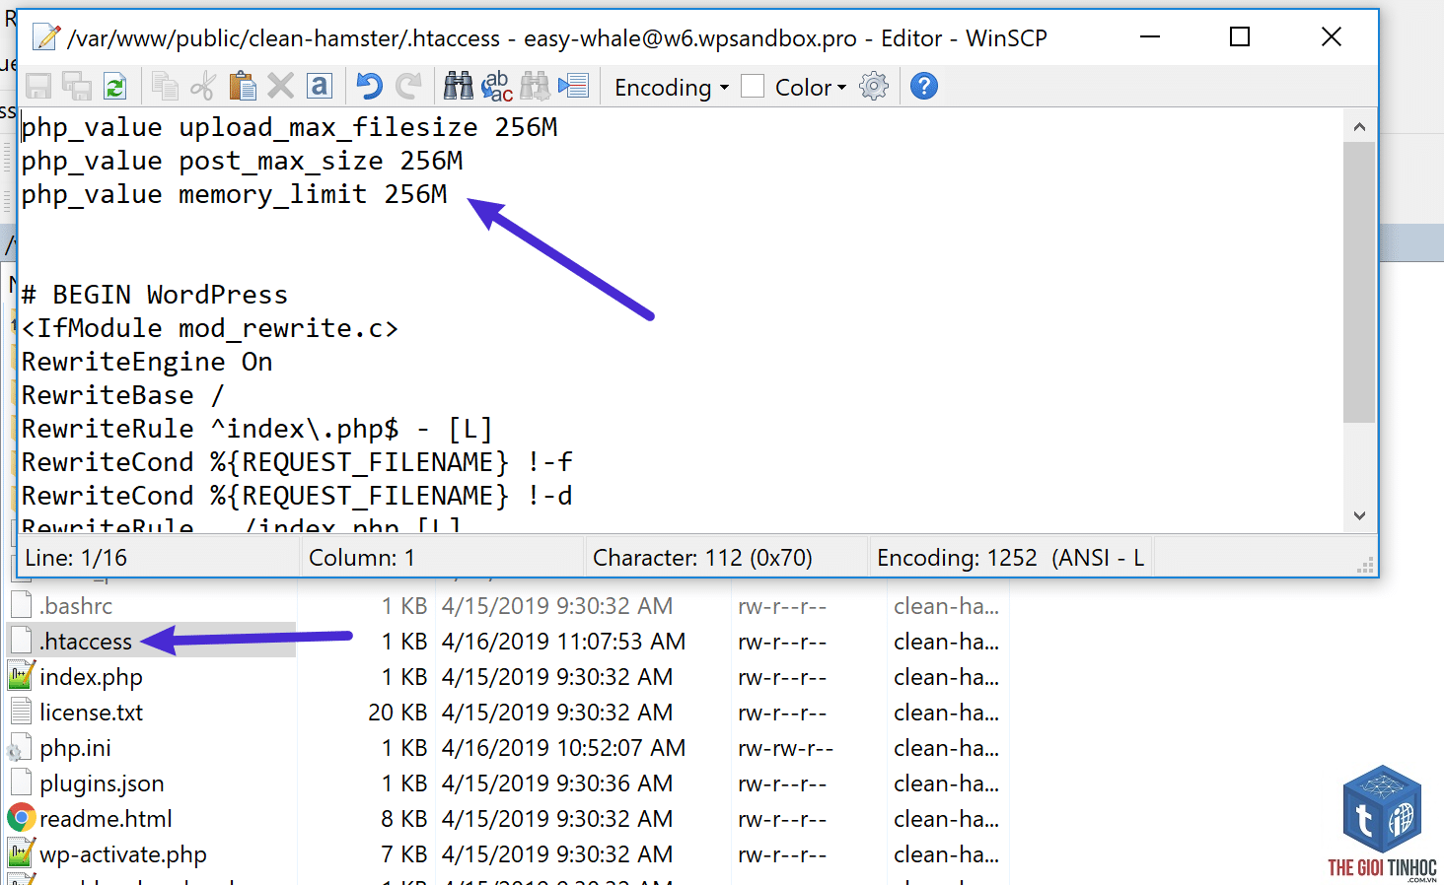Click the Redo arrow icon
Viewport: 1444px width, 885px height.
click(408, 87)
